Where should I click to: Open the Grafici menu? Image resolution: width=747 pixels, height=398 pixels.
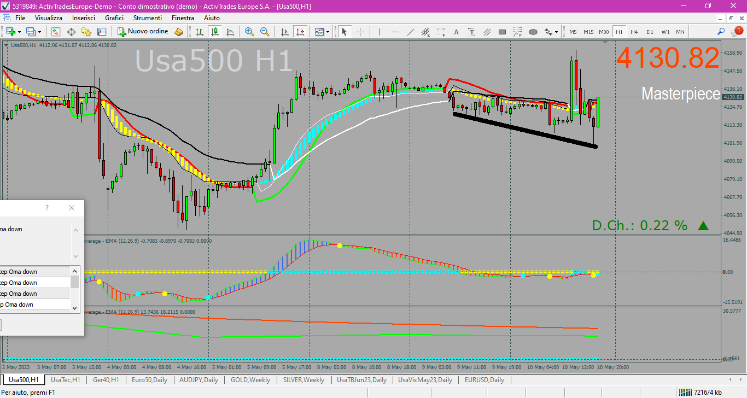(114, 18)
